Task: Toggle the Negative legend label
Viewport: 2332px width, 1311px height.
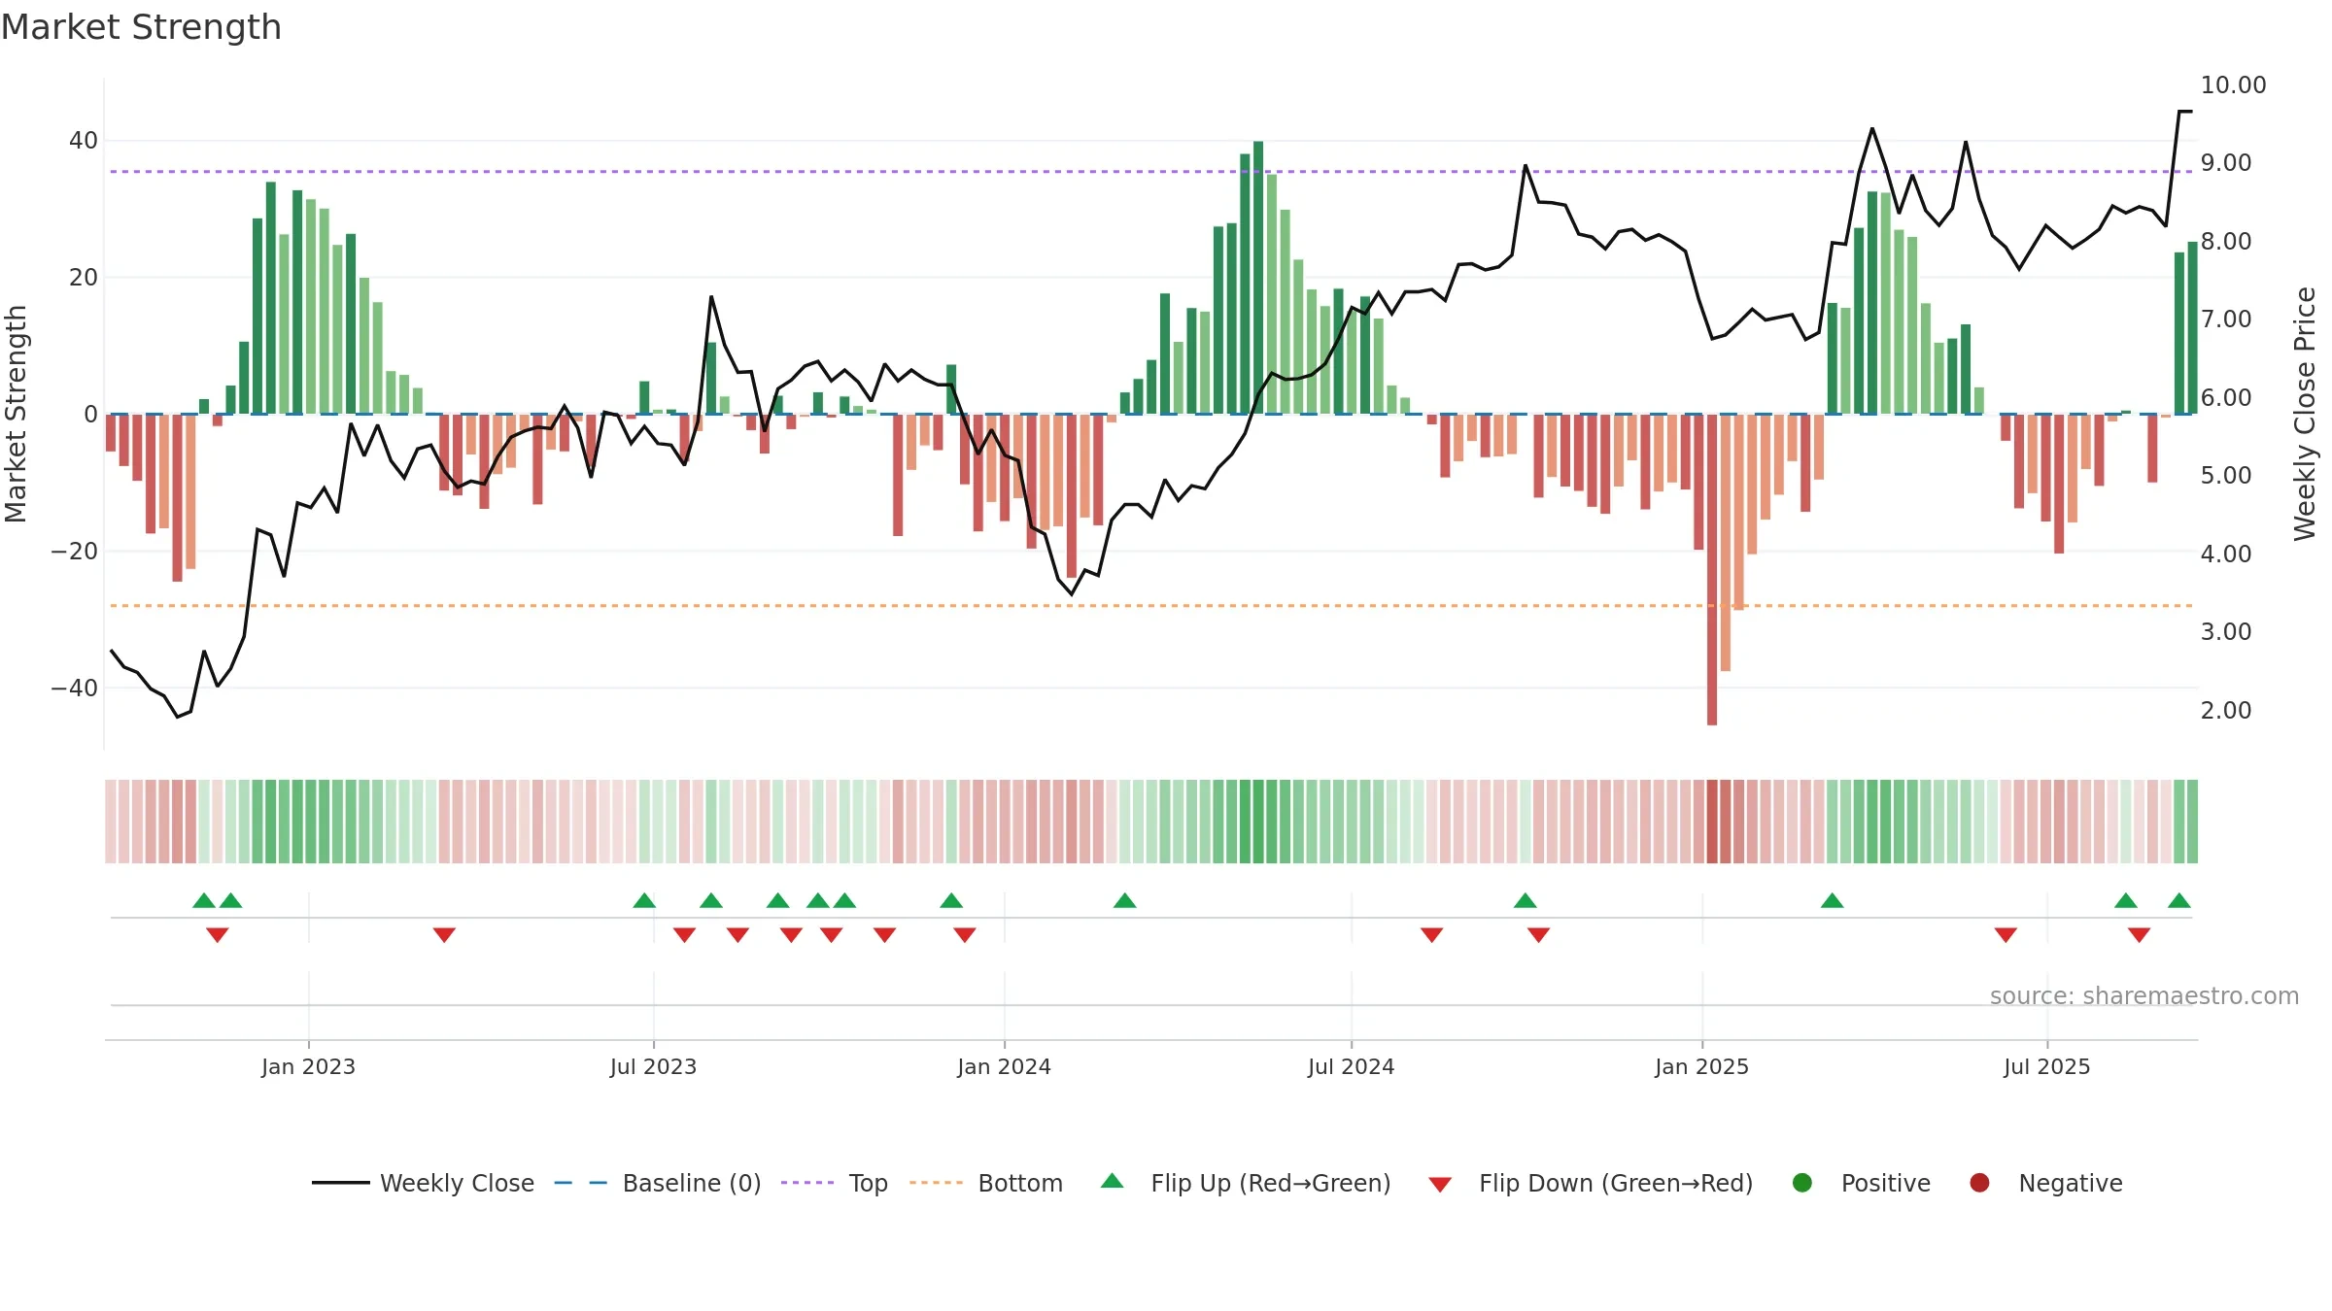Action: (2071, 1185)
